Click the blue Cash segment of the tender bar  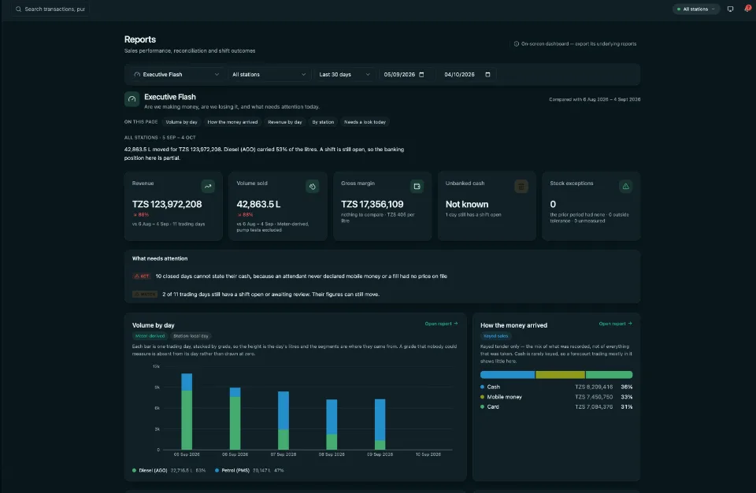(507, 375)
